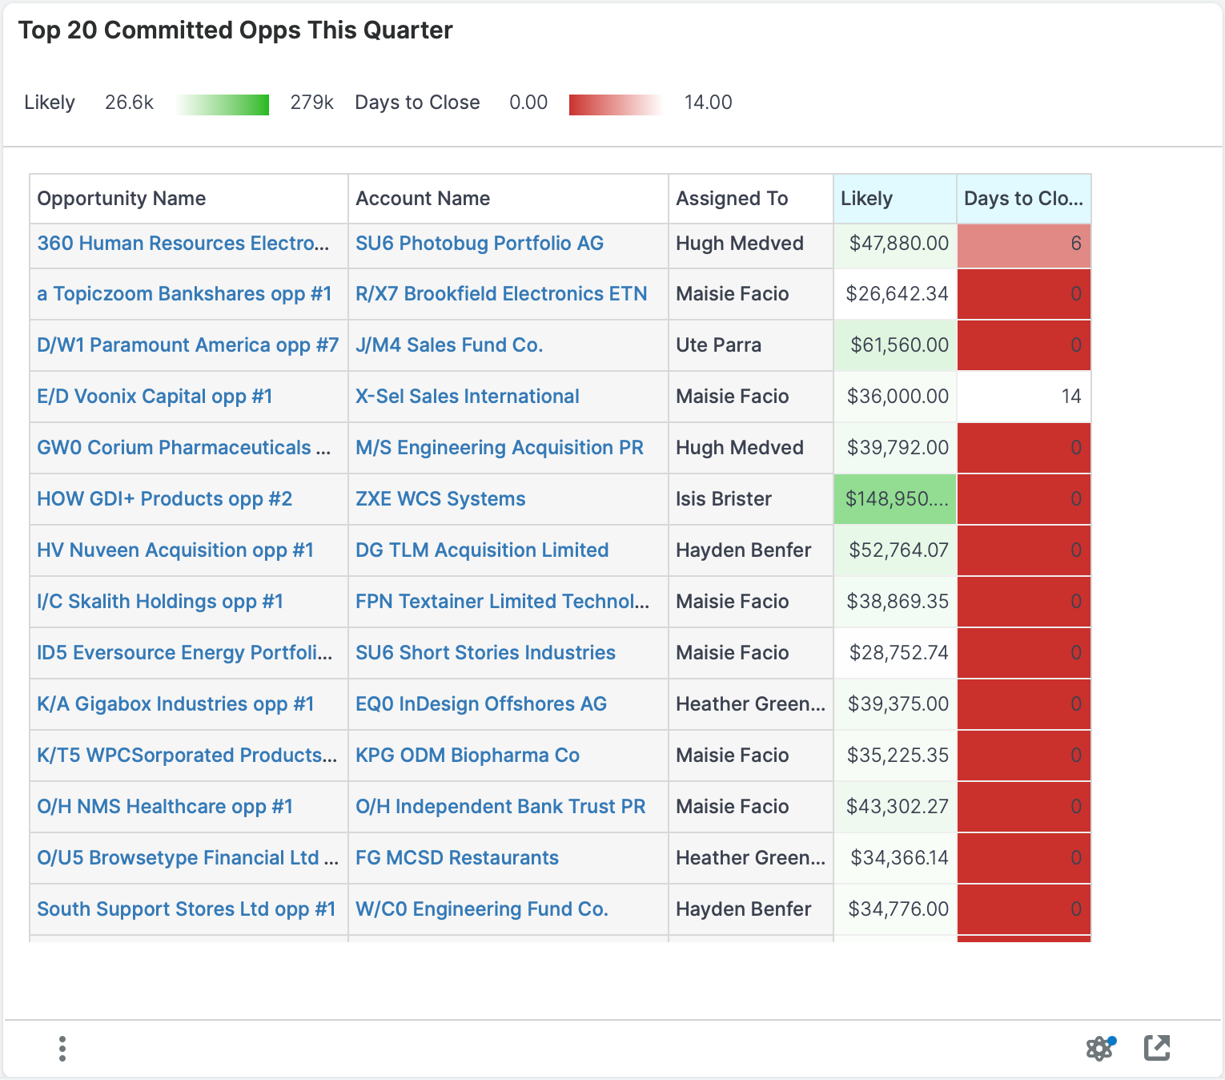The width and height of the screenshot is (1225, 1080).
Task: Open SU6 Photobug Portfolio AG account
Action: 480,244
